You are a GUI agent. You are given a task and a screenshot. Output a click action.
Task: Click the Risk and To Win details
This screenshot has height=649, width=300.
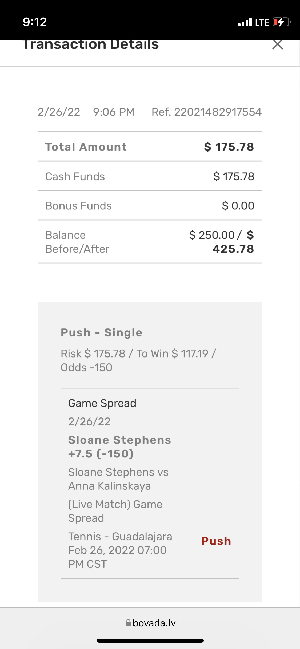click(138, 360)
